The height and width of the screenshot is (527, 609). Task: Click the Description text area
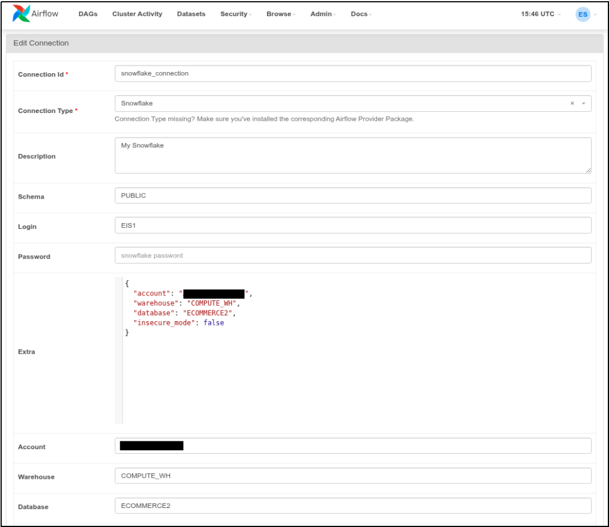(353, 155)
